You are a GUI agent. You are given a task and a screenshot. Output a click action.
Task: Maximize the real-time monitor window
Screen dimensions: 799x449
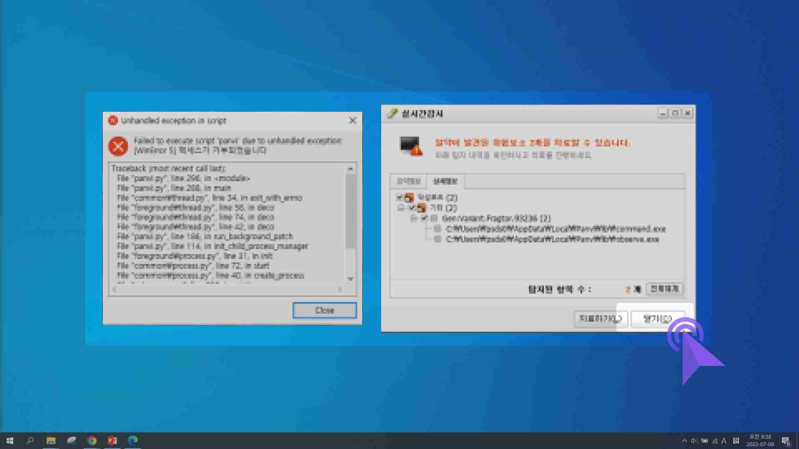pos(675,113)
